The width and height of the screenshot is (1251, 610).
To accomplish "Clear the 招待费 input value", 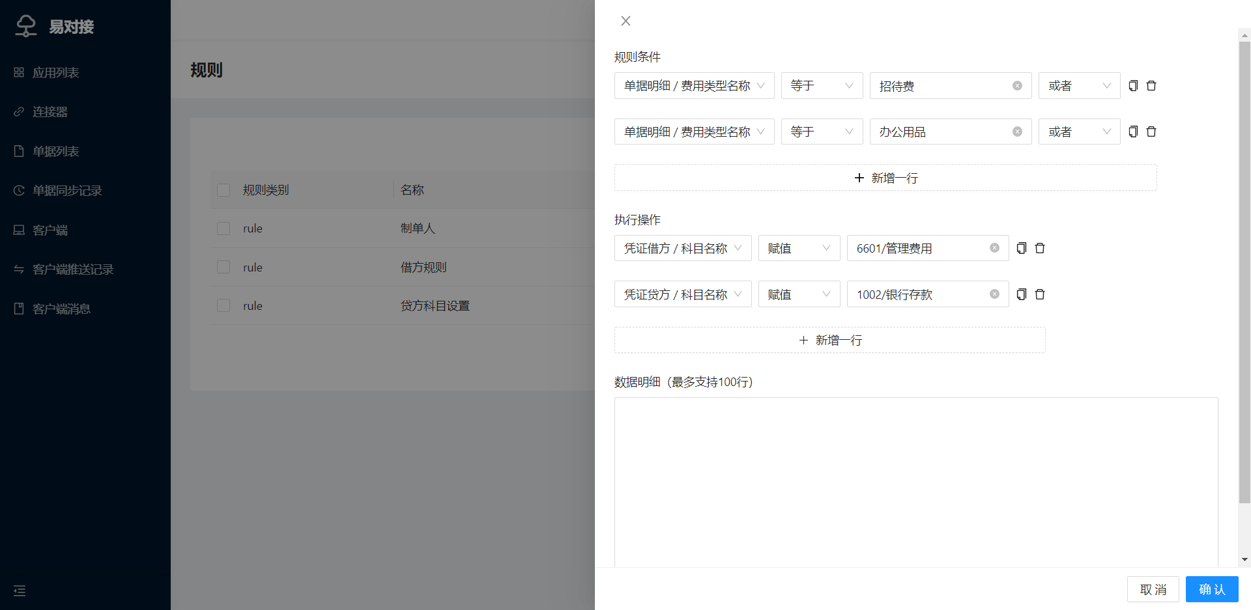I will click(1017, 86).
